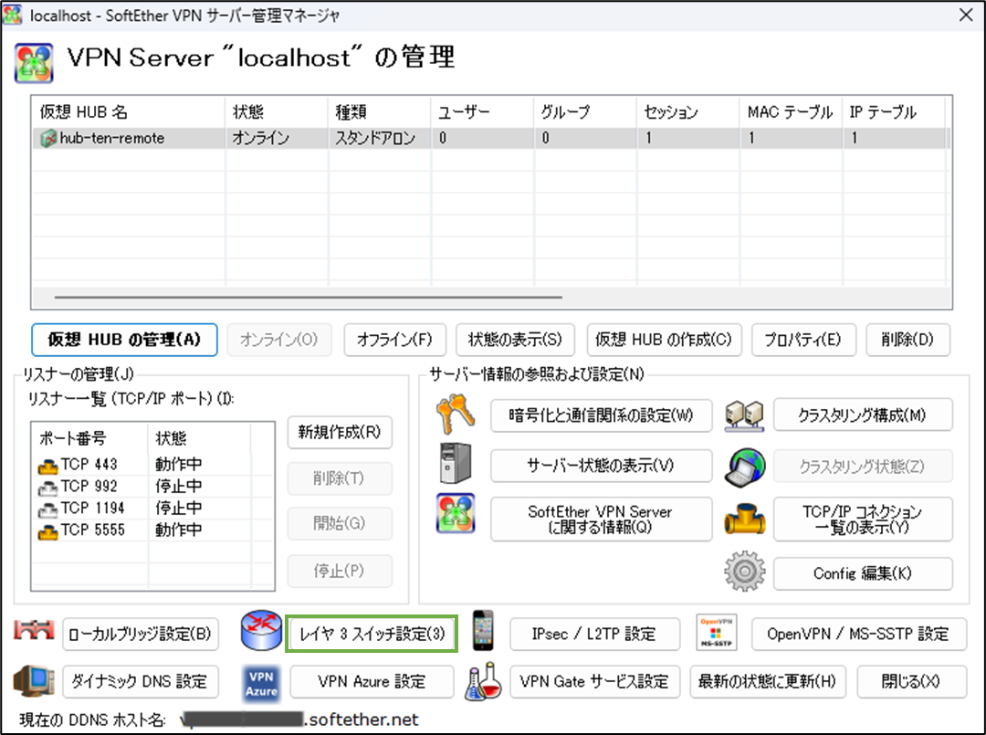Screen dimensions: 986x735
Task: Click the SoftEther VPN Server info icon
Action: tap(456, 513)
